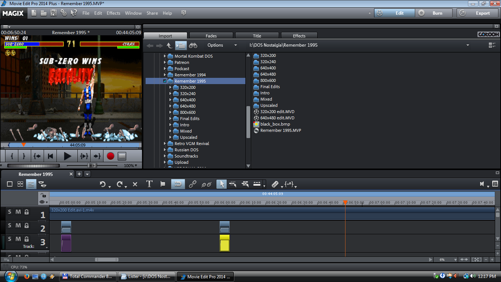
Task: Switch to Scene overview mode
Action: coord(20,184)
